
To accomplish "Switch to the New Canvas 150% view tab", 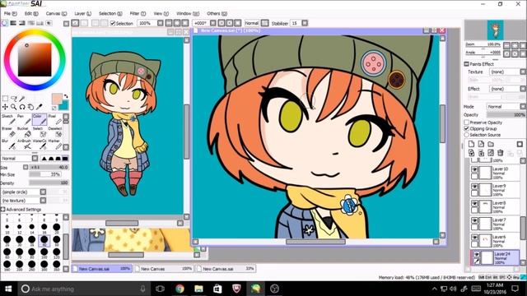I will coord(164,269).
